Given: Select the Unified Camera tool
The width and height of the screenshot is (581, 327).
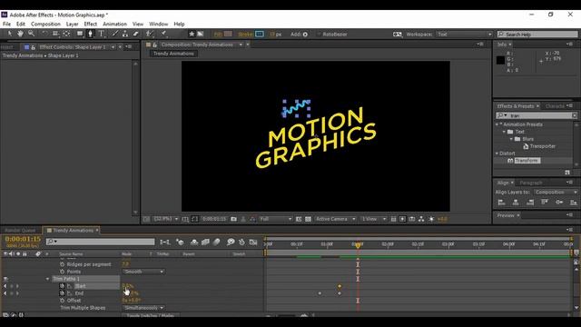Looking at the screenshot, I should [55, 34].
